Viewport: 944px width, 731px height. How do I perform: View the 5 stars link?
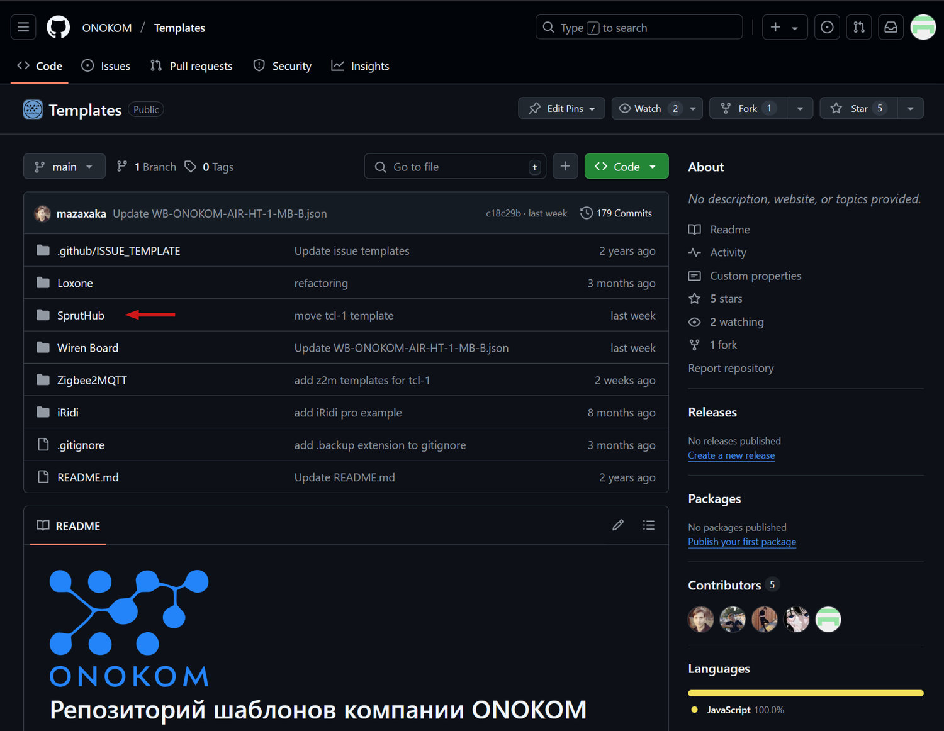(x=716, y=298)
